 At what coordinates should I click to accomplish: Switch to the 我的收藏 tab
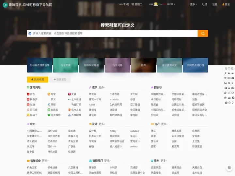38,80
